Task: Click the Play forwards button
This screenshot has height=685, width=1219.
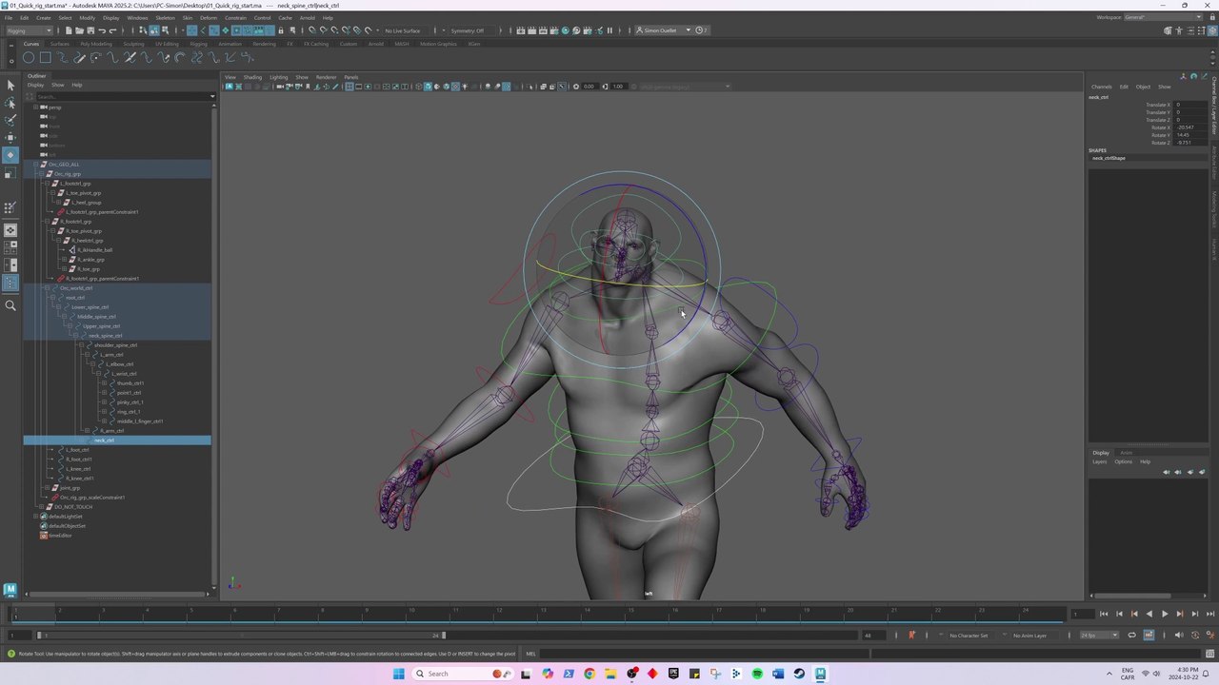Action: click(x=1164, y=615)
